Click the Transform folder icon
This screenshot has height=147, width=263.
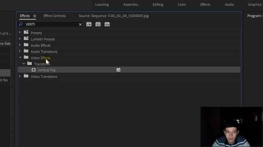point(30,63)
